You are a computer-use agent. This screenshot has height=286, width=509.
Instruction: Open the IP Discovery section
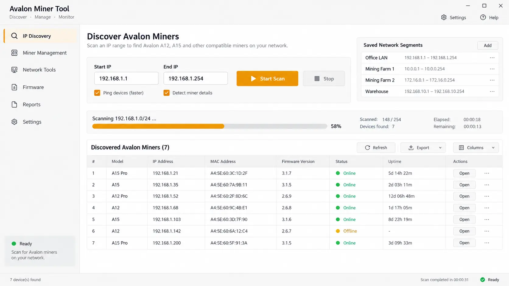(40, 36)
